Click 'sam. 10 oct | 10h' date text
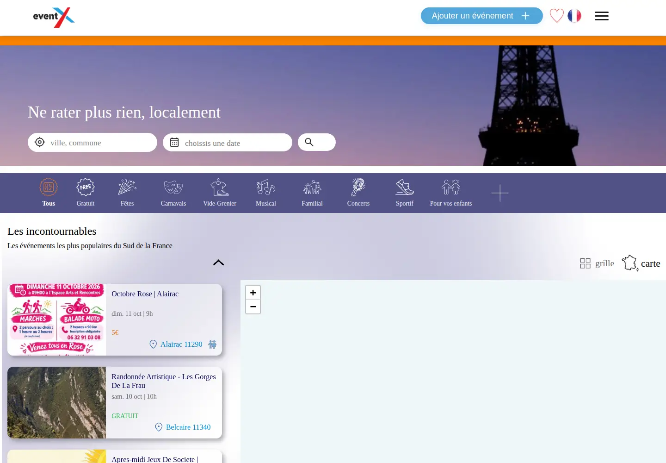Image resolution: width=666 pixels, height=463 pixels. pyautogui.click(x=134, y=396)
